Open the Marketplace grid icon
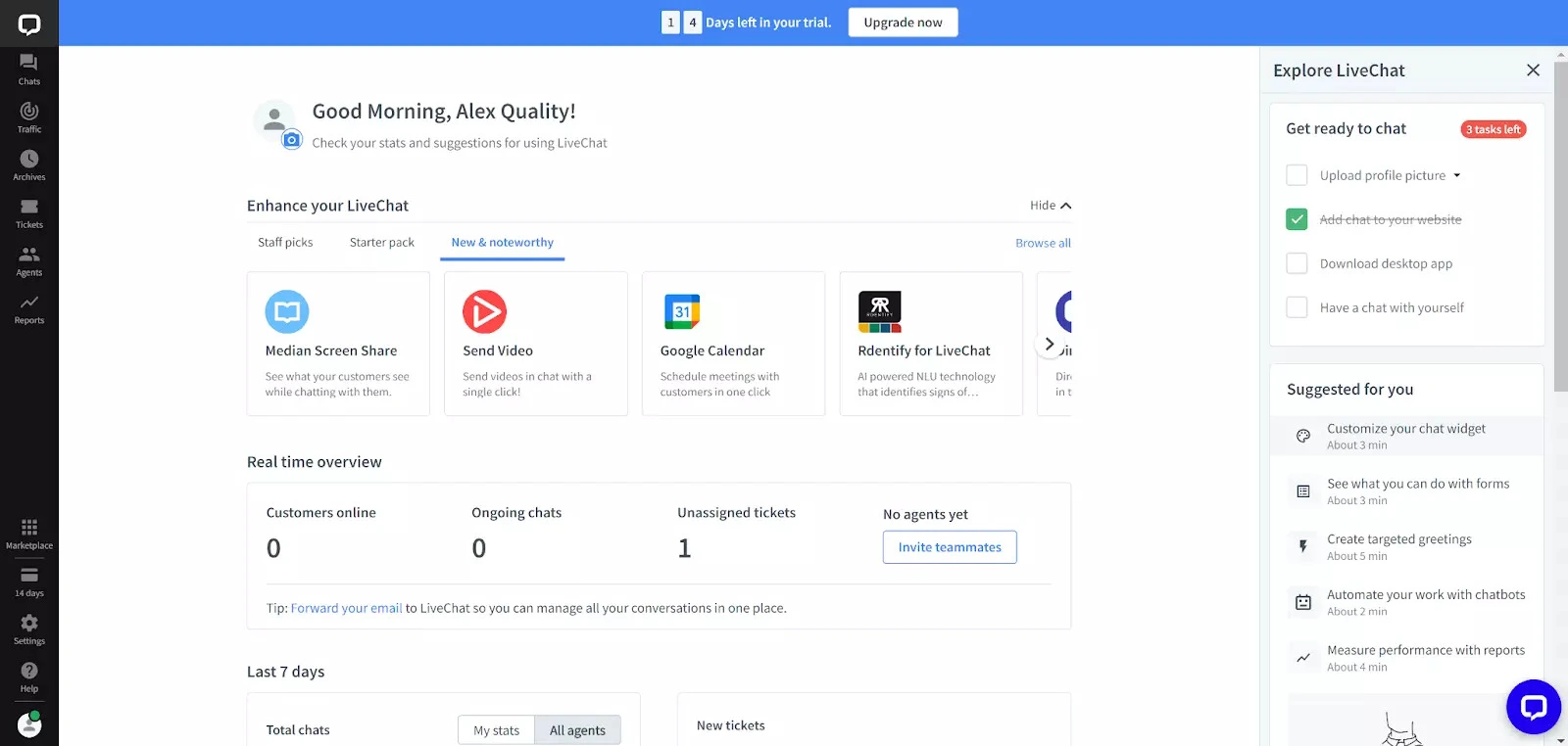Viewport: 1568px width, 746px height. 29,527
